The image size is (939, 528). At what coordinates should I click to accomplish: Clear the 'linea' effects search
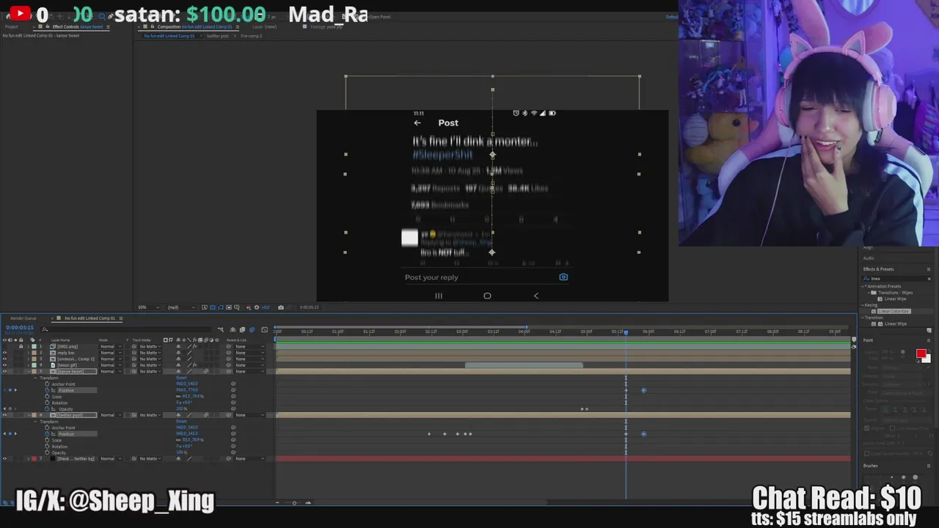(x=929, y=279)
